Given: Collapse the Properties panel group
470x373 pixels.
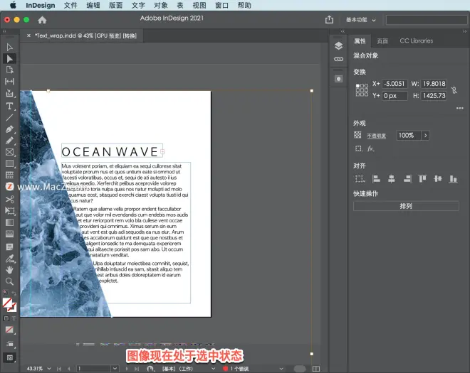Looking at the screenshot, I should 464,31.
